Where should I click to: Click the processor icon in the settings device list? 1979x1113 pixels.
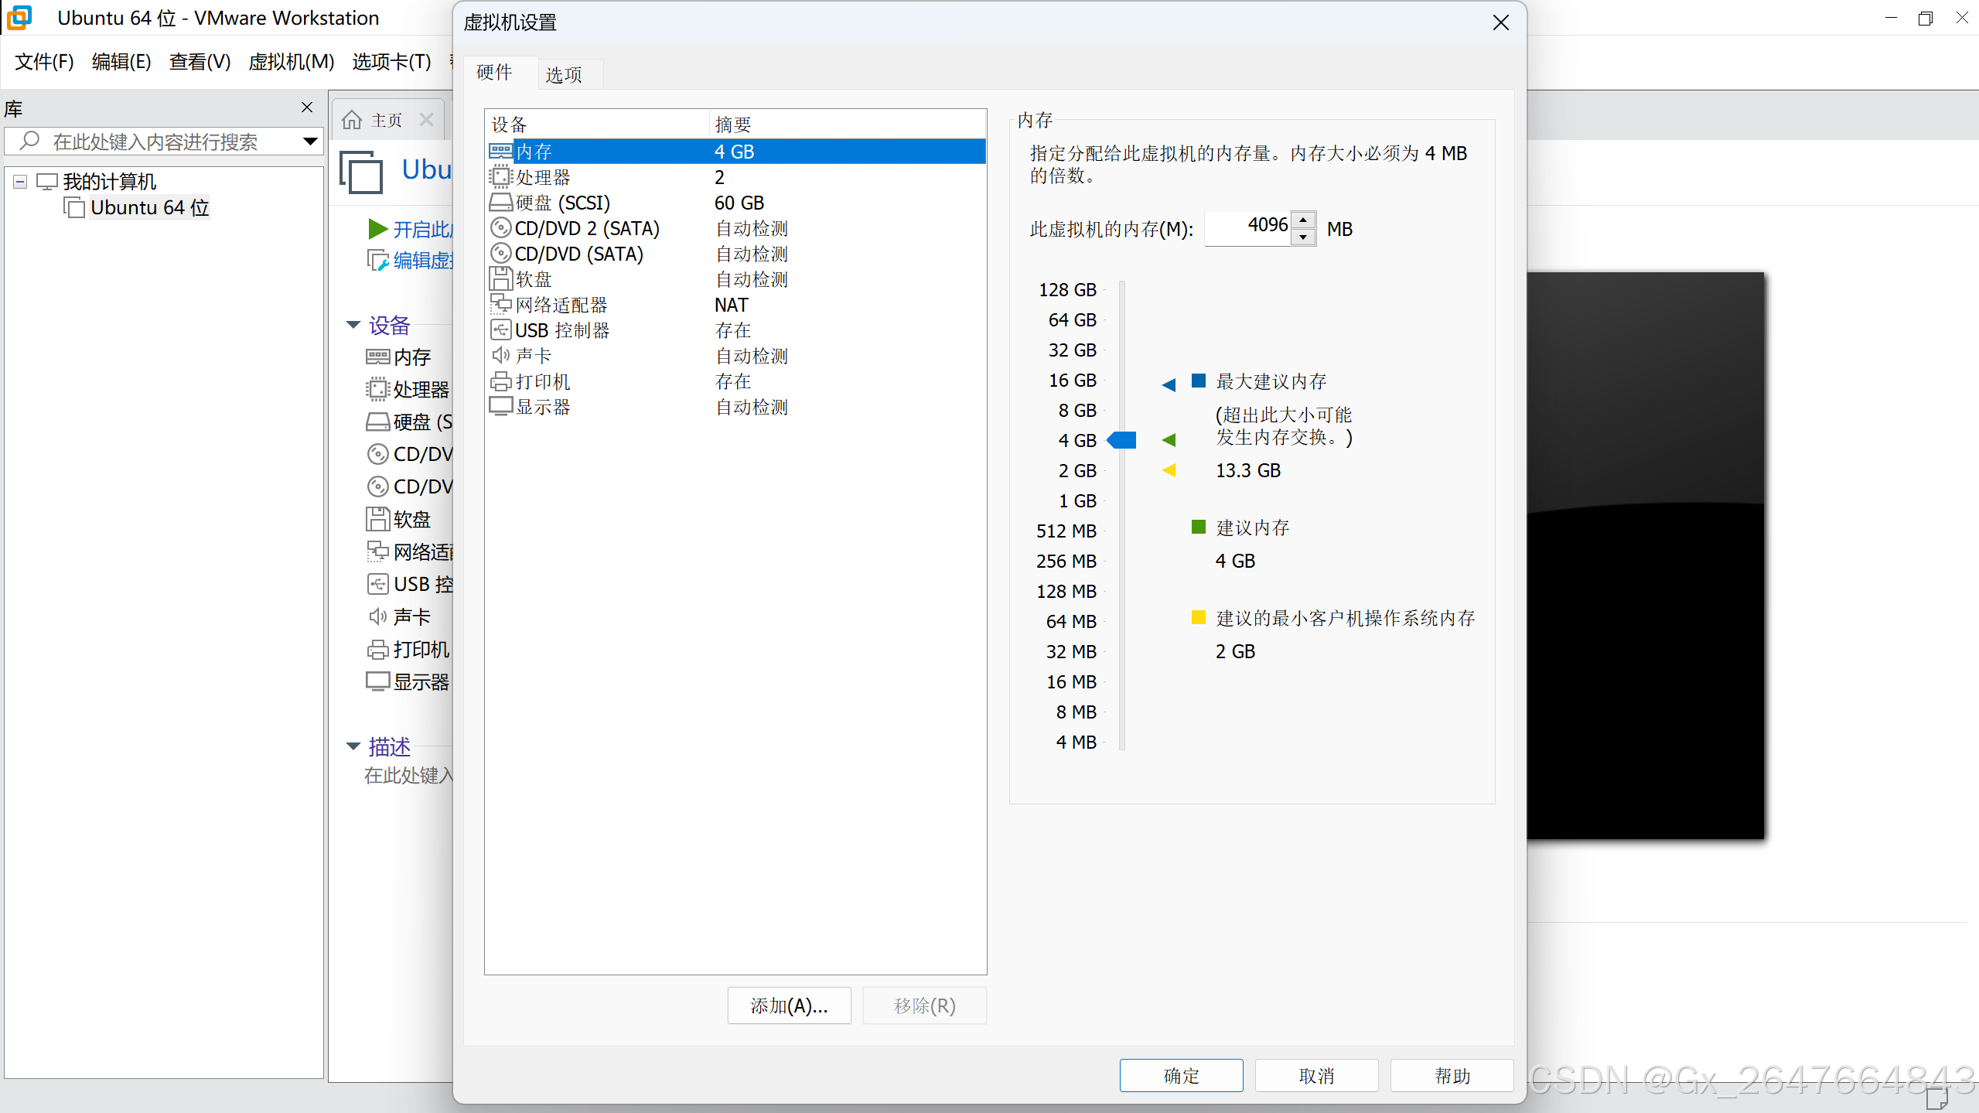coord(500,177)
